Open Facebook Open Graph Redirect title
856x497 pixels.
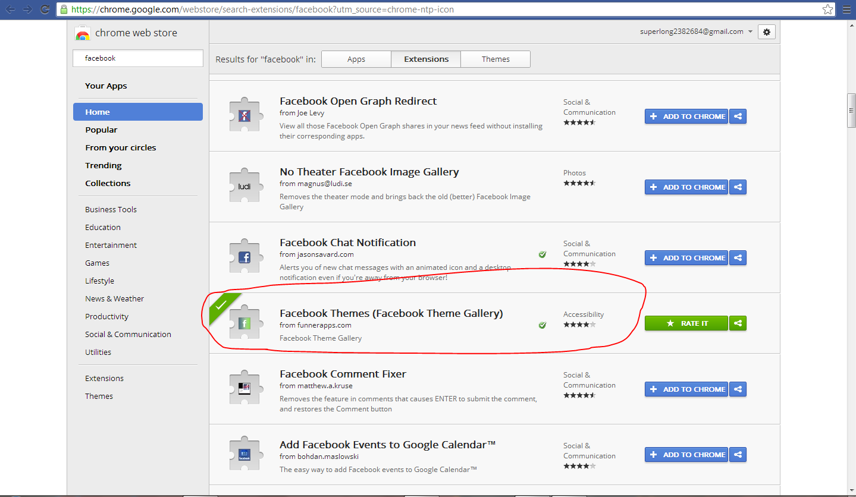[x=358, y=101]
